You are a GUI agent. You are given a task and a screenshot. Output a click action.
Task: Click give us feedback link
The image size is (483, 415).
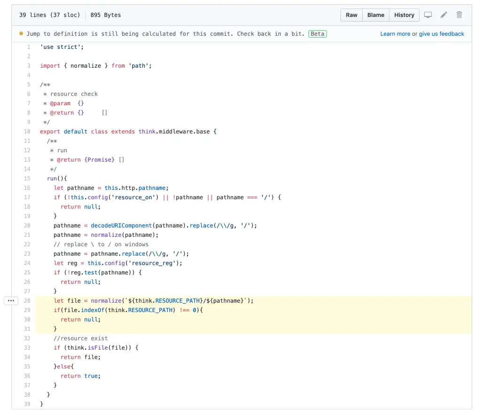pyautogui.click(x=442, y=34)
